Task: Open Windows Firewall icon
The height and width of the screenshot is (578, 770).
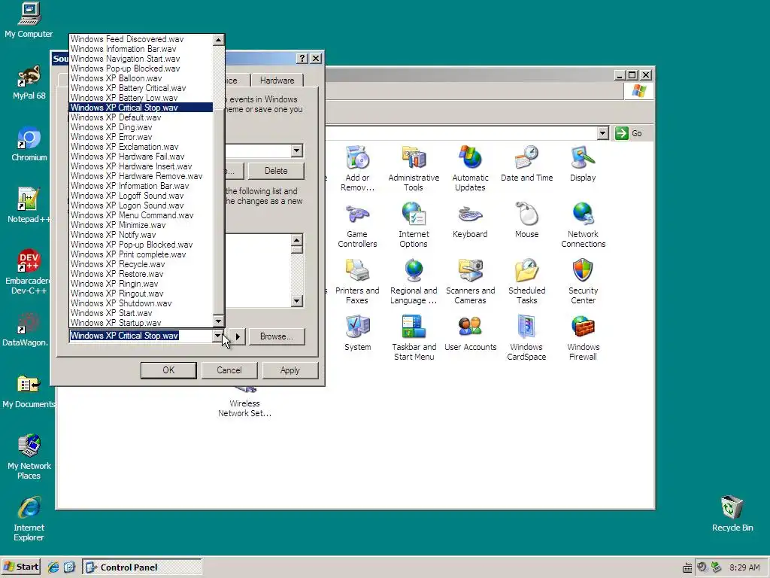Action: [583, 338]
